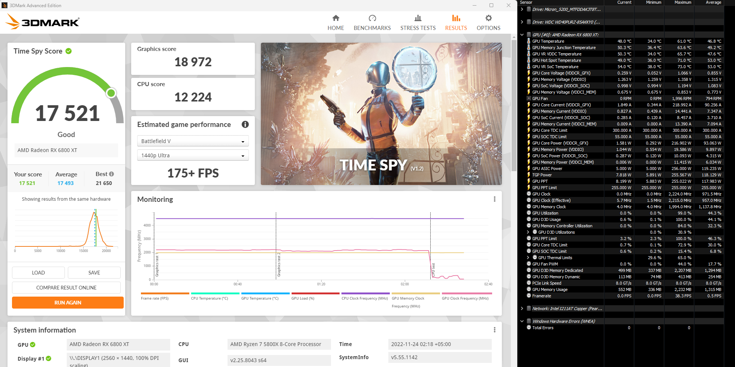Expand the GPU Thermal Limits subgroup

(x=528, y=258)
